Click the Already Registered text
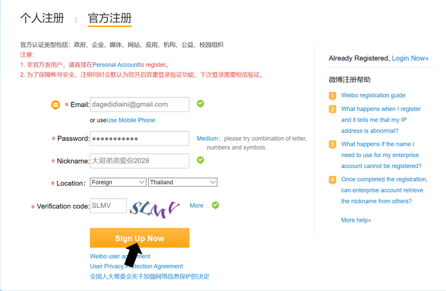The height and width of the screenshot is (291, 446). coord(359,58)
